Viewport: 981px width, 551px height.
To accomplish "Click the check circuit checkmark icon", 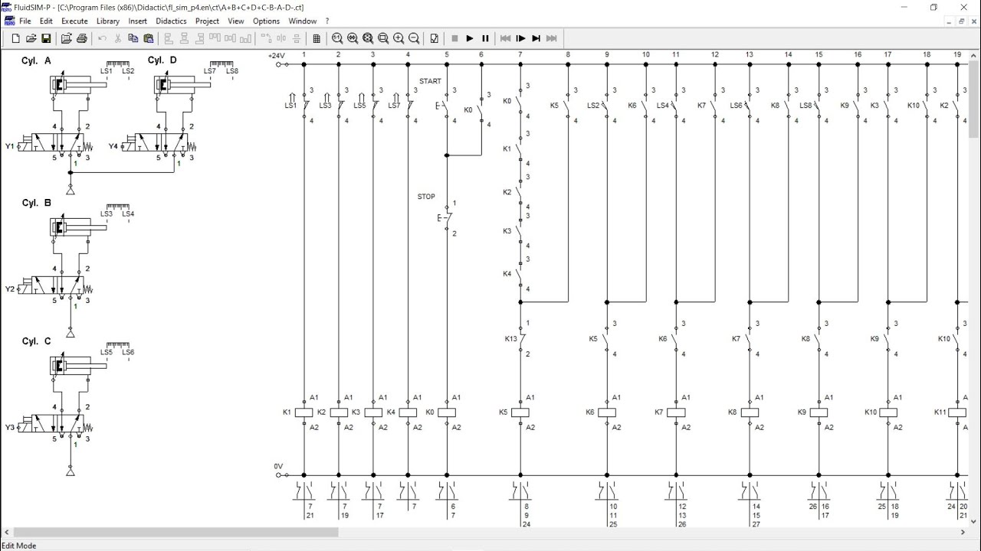I will (x=435, y=38).
